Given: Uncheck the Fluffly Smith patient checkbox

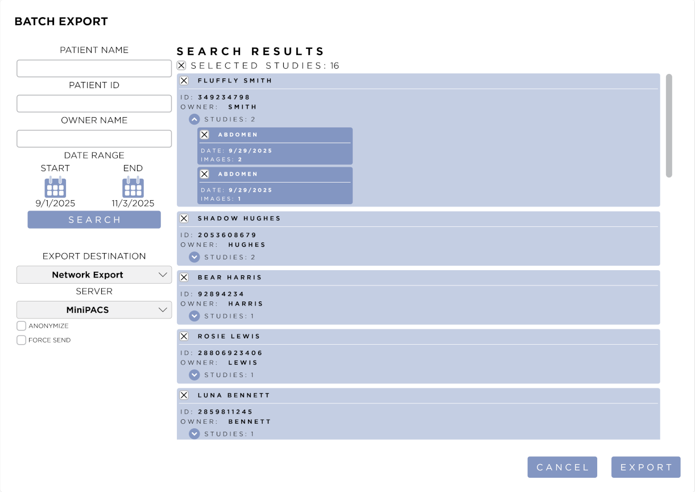Looking at the screenshot, I should [184, 81].
